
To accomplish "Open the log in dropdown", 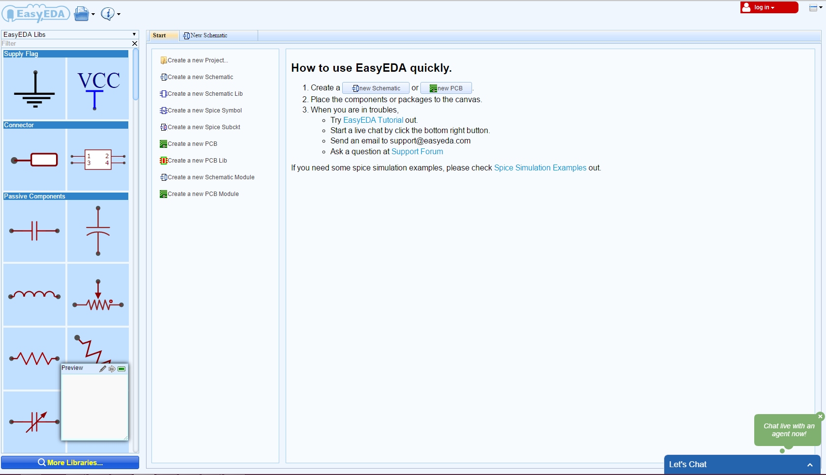I will pos(769,7).
